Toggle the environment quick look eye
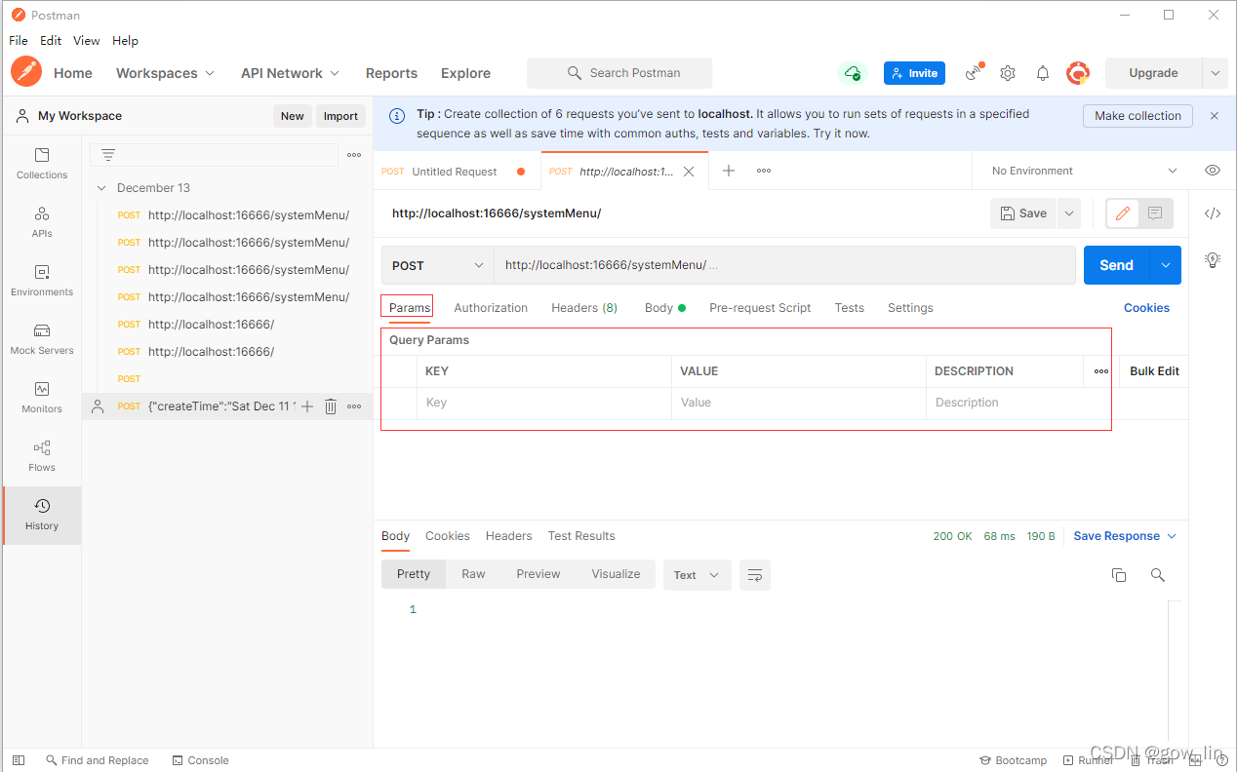Viewport: 1237px width, 772px height. click(1213, 171)
